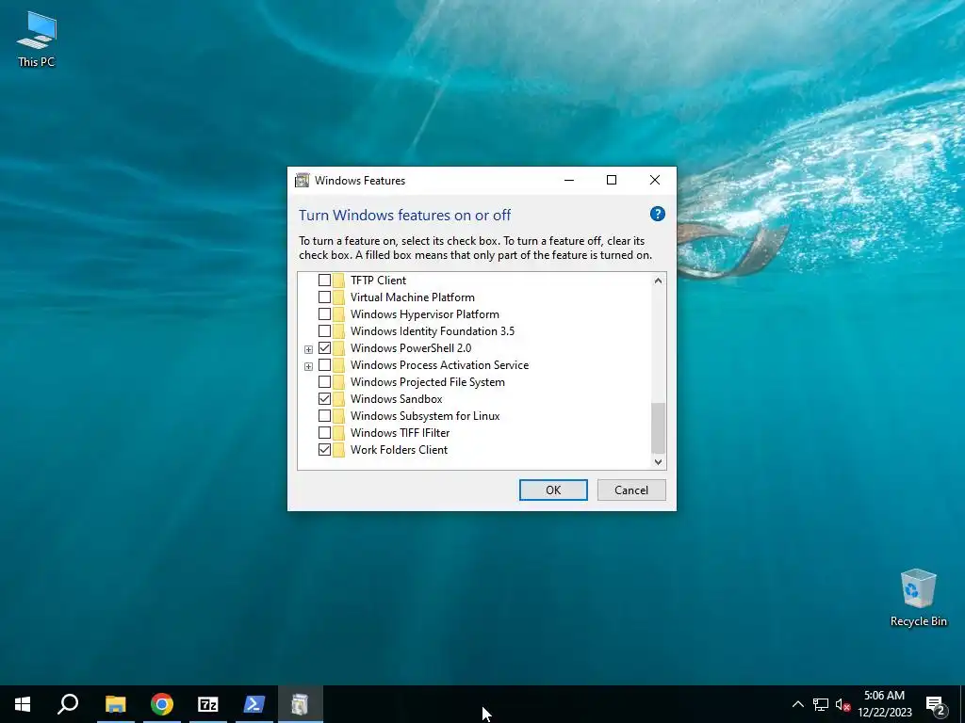Click Windows Features taskbar button
The image size is (965, 723).
click(x=301, y=704)
